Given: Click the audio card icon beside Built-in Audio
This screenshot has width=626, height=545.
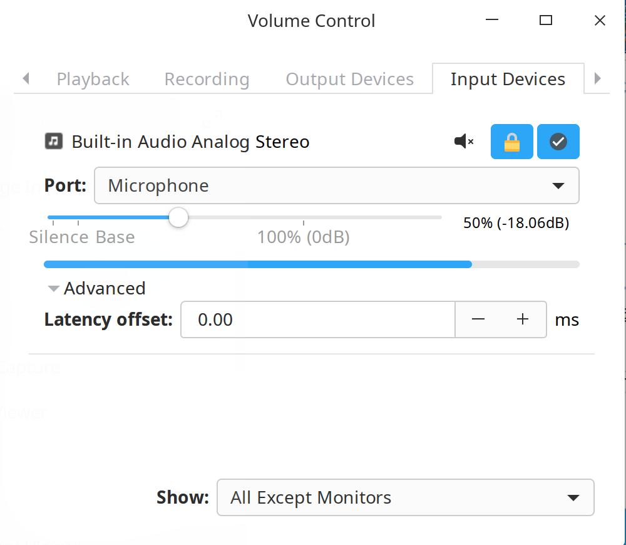Looking at the screenshot, I should (53, 141).
